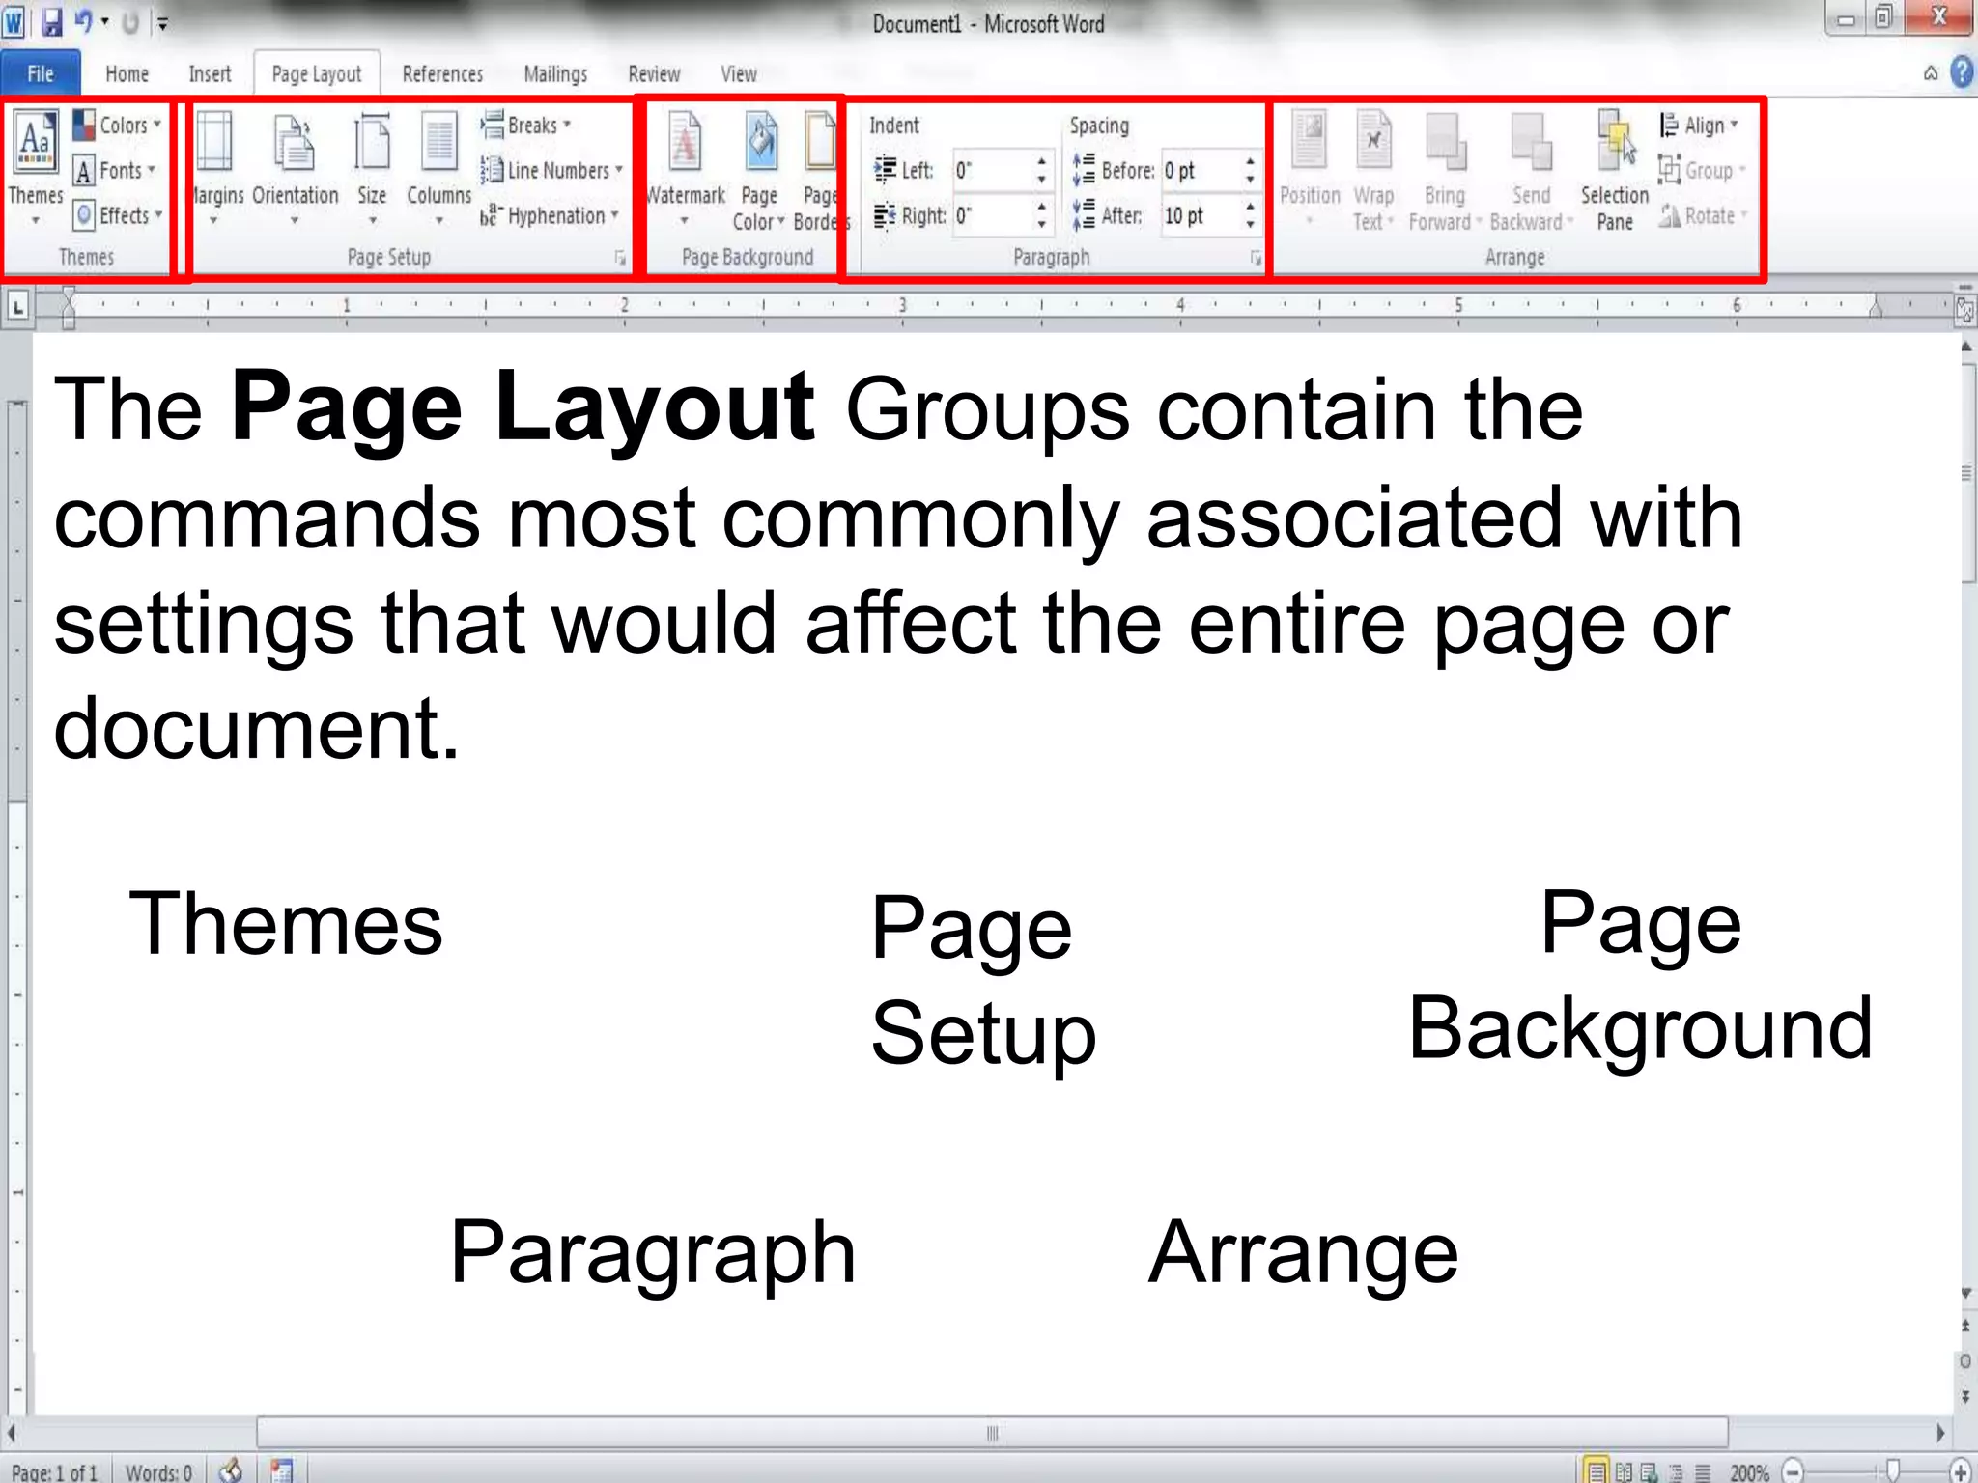
Task: Click the Spacing After field
Action: point(1201,215)
